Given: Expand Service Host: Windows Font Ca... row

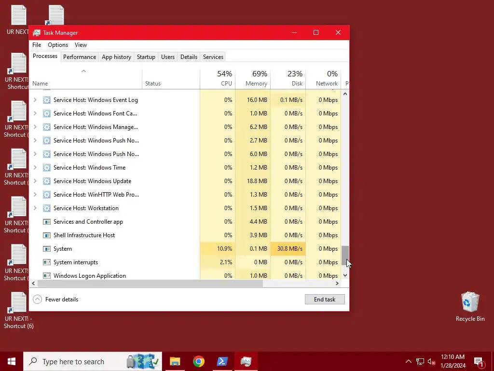Looking at the screenshot, I should coord(35,114).
